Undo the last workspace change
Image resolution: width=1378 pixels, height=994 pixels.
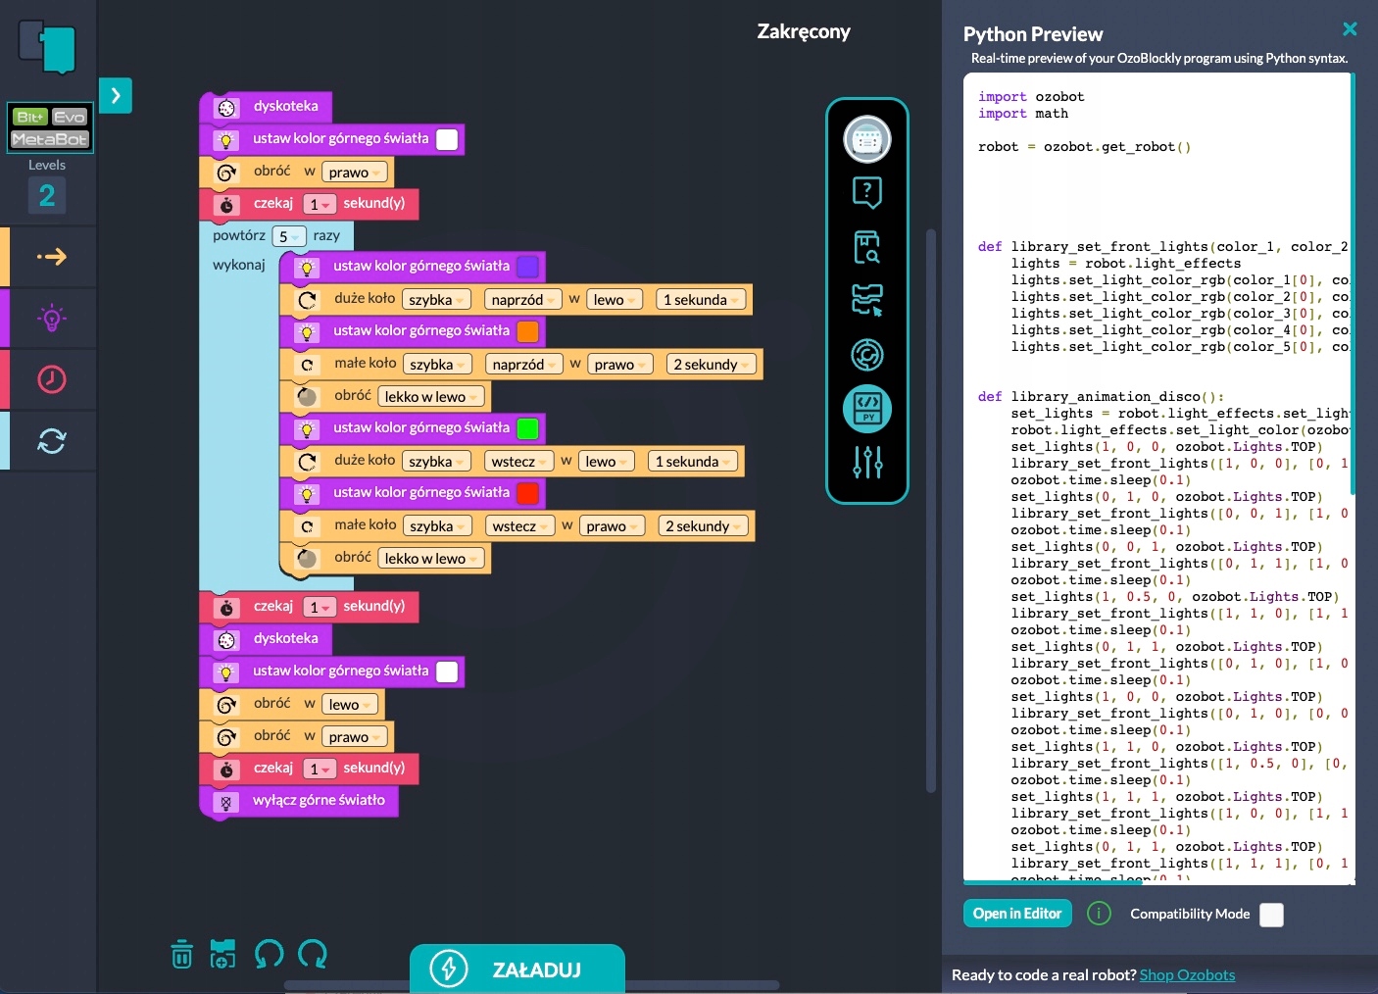(x=269, y=954)
